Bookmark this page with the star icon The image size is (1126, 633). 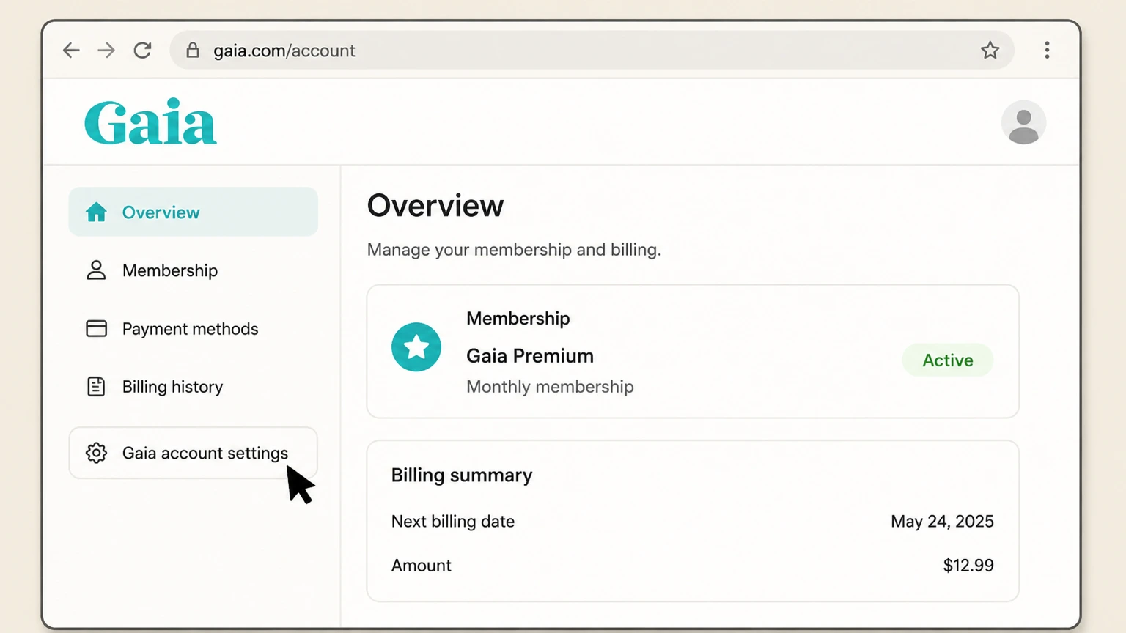[990, 50]
